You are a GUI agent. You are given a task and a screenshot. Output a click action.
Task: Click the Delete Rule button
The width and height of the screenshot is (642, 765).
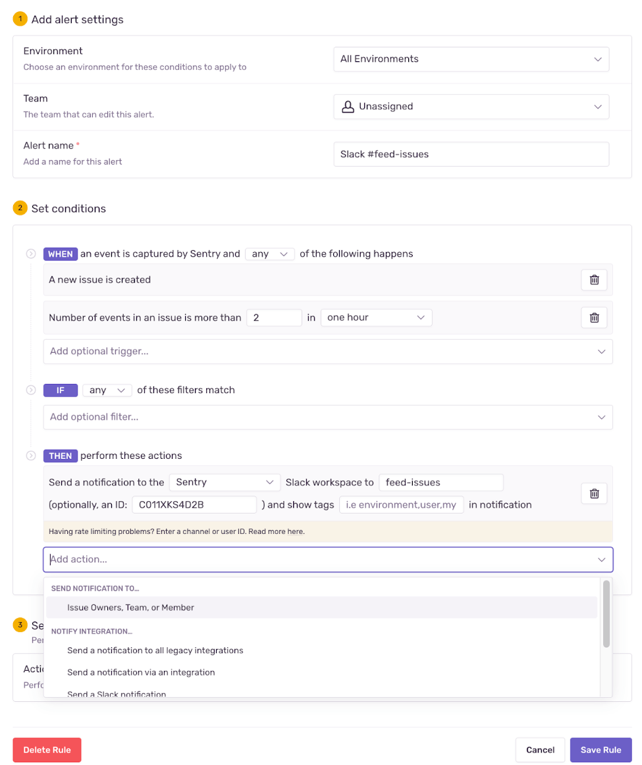[x=47, y=750]
